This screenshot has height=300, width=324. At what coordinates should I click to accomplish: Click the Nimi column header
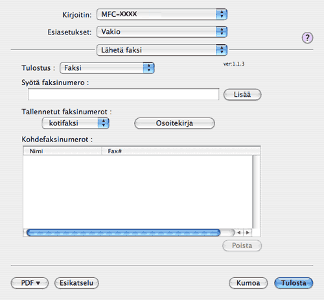click(62, 151)
